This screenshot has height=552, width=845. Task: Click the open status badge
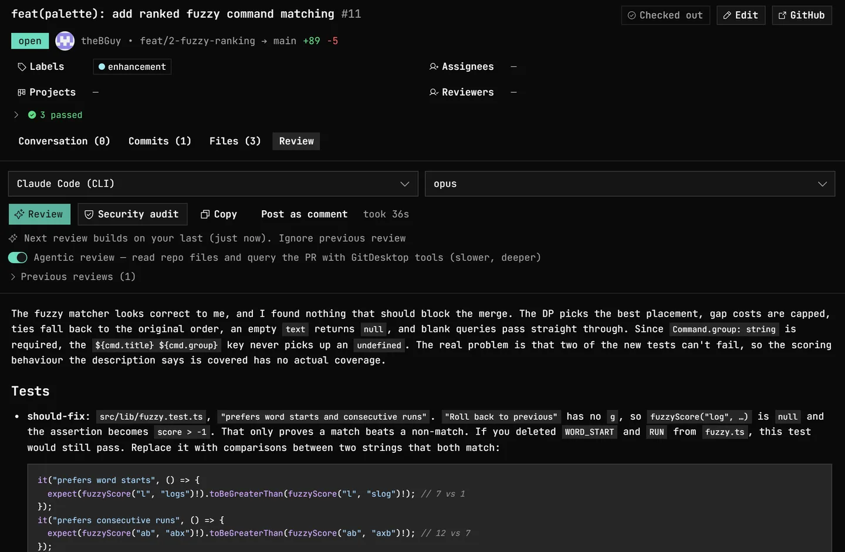[30, 41]
